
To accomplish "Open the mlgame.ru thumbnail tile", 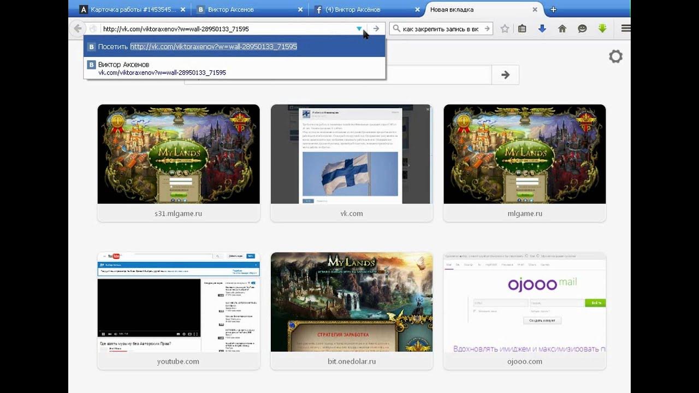I will 525,163.
